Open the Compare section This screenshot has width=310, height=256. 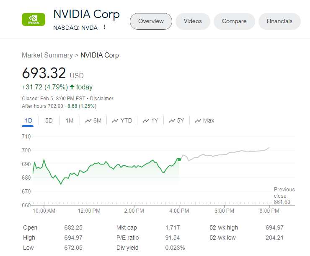234,21
